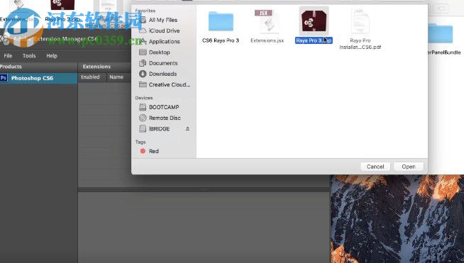Click the Remote Disc icon
Image resolution: width=464 pixels, height=263 pixels.
(x=143, y=118)
